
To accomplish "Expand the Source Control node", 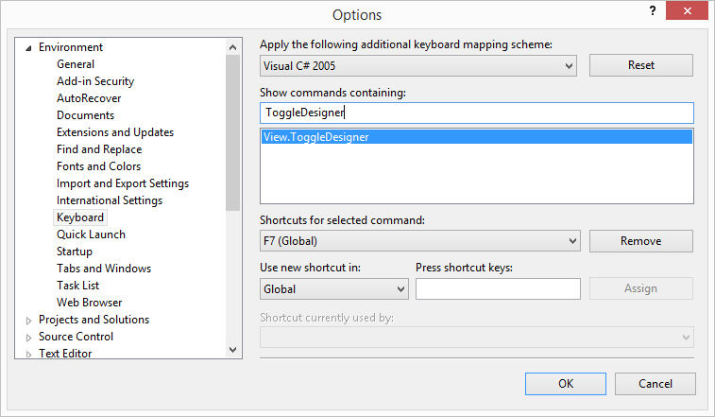I will coord(28,338).
